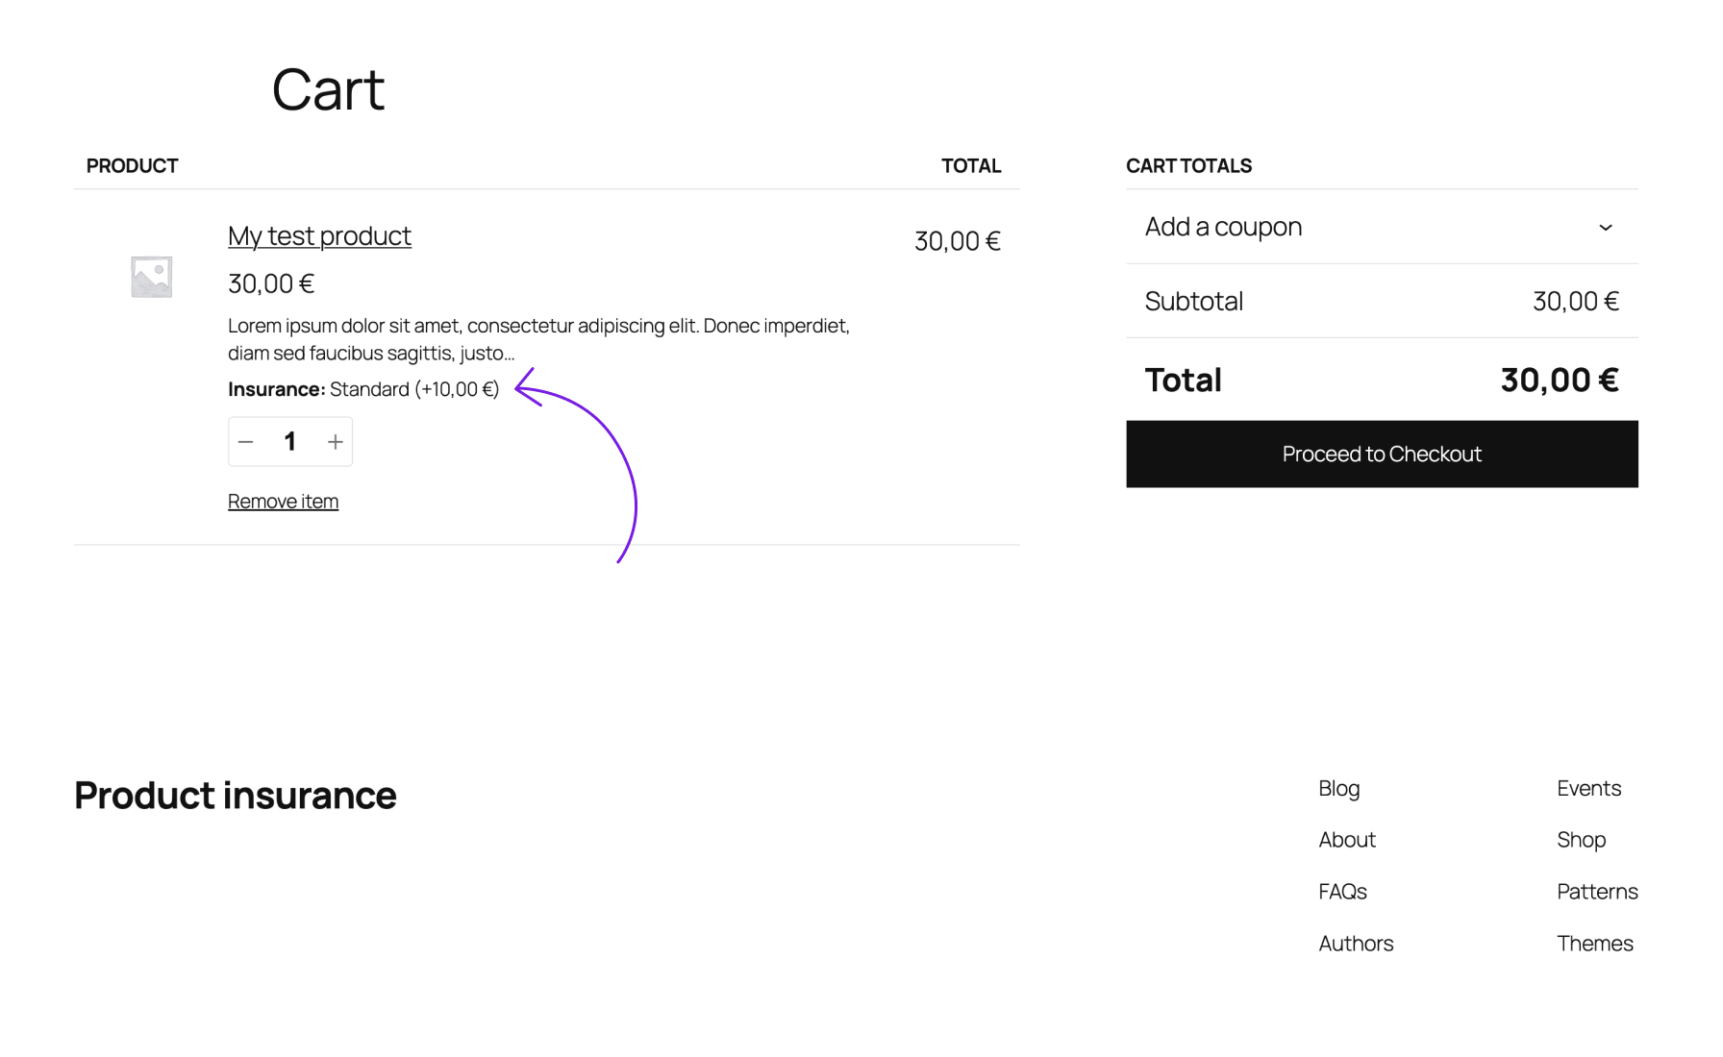Open the Patterns page
This screenshot has width=1723, height=1057.
tap(1597, 892)
